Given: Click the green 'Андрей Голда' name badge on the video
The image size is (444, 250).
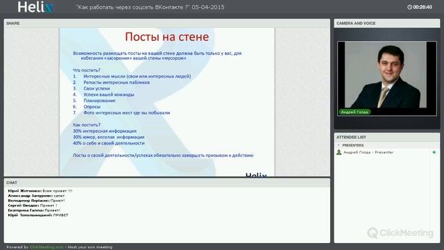Looking at the screenshot, I should pos(355,112).
